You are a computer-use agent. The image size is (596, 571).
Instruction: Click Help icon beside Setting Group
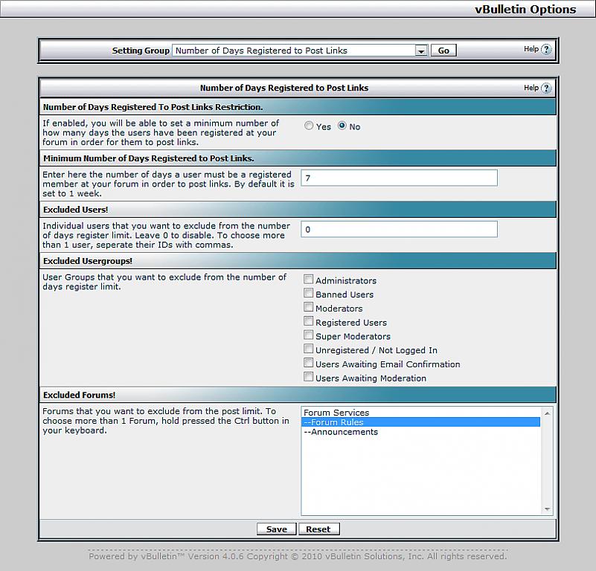coord(546,50)
